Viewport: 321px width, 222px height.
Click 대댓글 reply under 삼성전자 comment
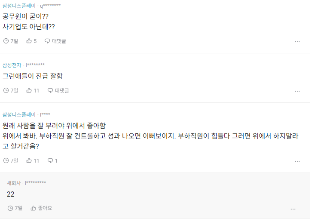pyautogui.click(x=58, y=90)
